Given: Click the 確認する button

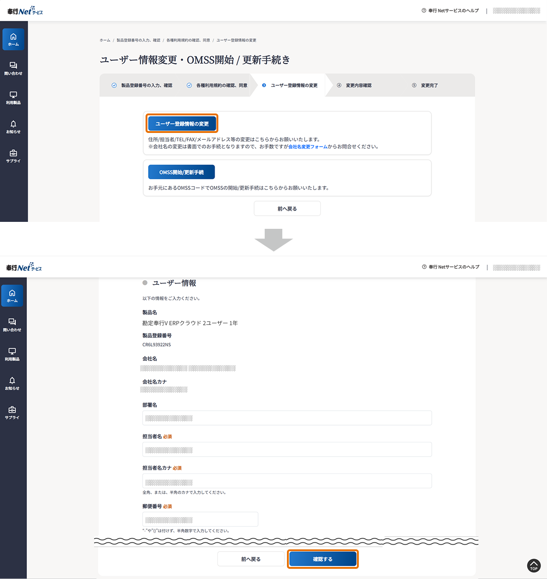Looking at the screenshot, I should pos(323,559).
